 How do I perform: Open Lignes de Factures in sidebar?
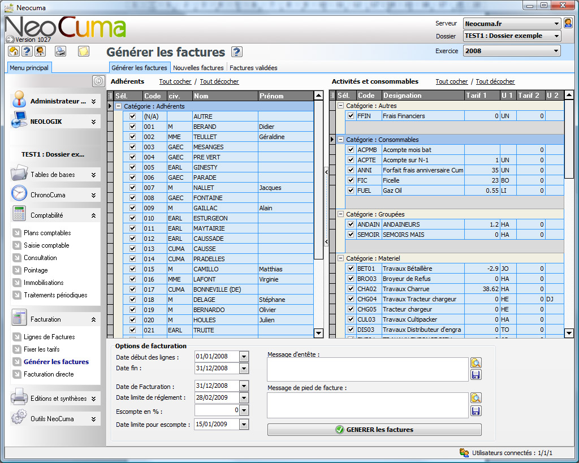point(49,337)
